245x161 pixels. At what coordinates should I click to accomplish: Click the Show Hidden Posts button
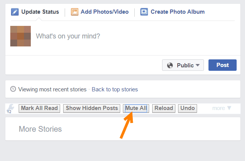(x=92, y=108)
